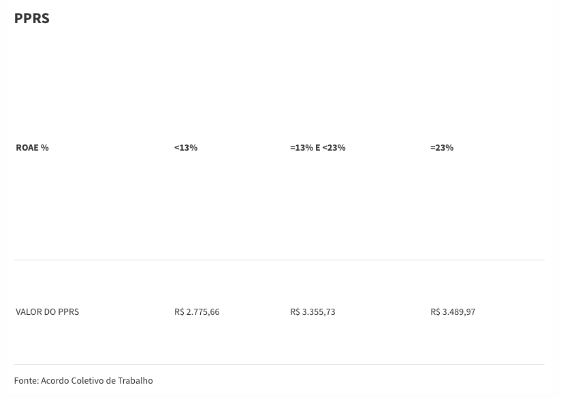
Task: Click the word Coletivo in the source line
Action: (x=87, y=381)
